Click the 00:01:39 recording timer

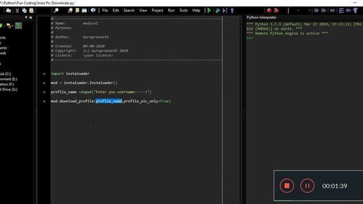[335, 186]
